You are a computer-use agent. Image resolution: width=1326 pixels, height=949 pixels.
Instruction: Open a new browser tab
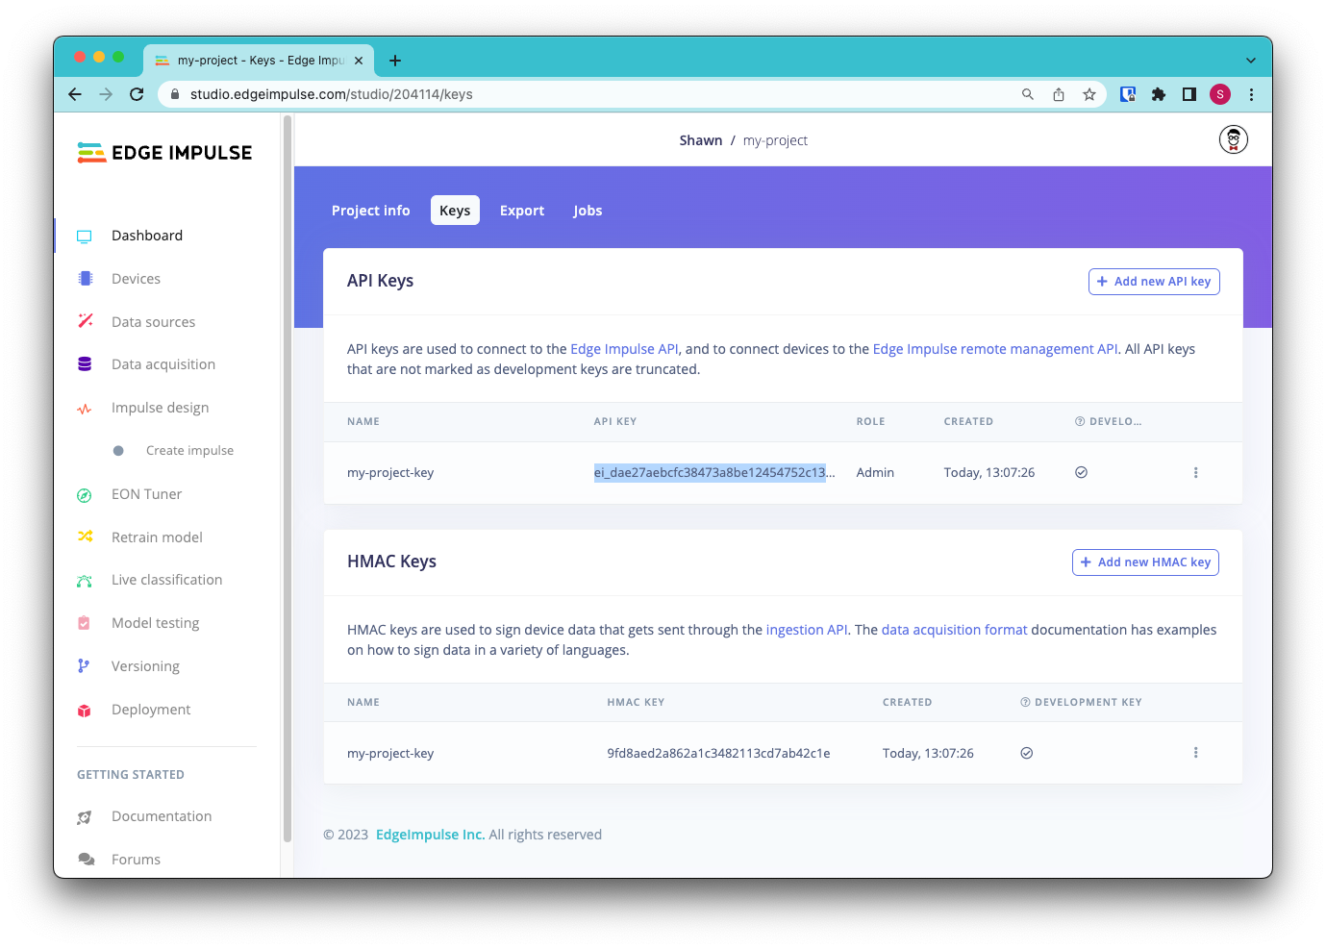coord(395,61)
